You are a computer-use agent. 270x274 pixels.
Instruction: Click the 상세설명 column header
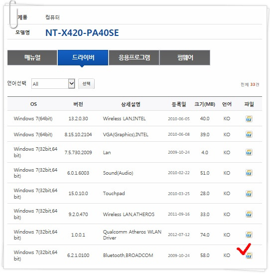131,104
